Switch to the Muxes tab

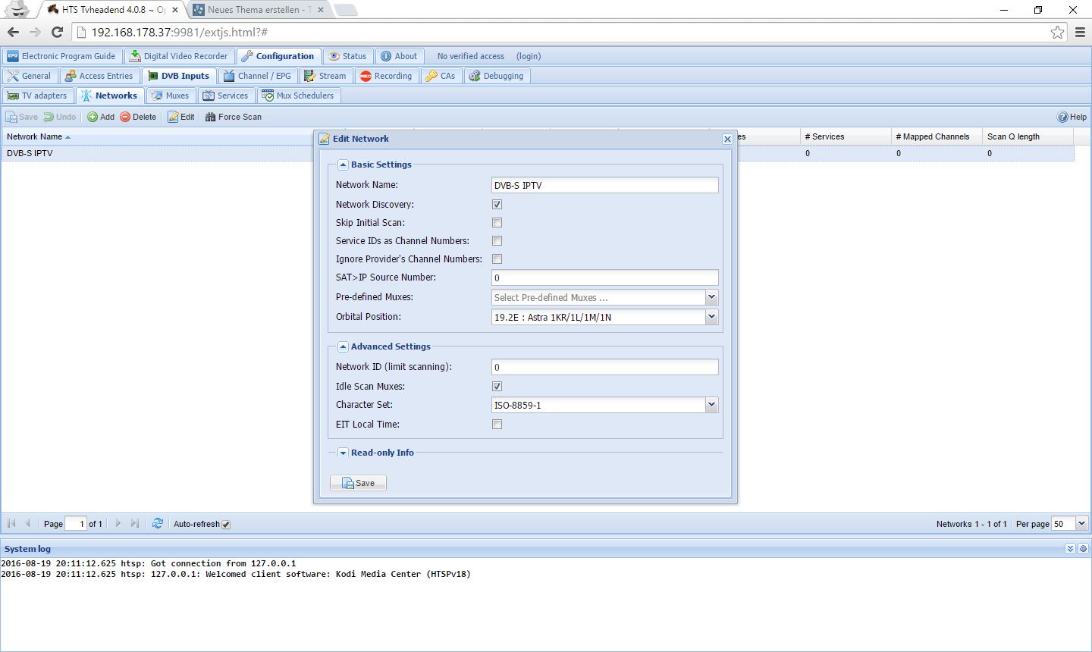pyautogui.click(x=171, y=96)
